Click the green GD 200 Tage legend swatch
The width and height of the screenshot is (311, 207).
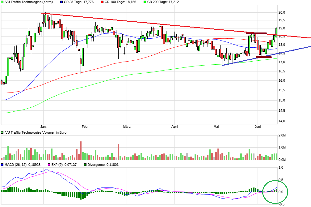(x=145, y=2)
